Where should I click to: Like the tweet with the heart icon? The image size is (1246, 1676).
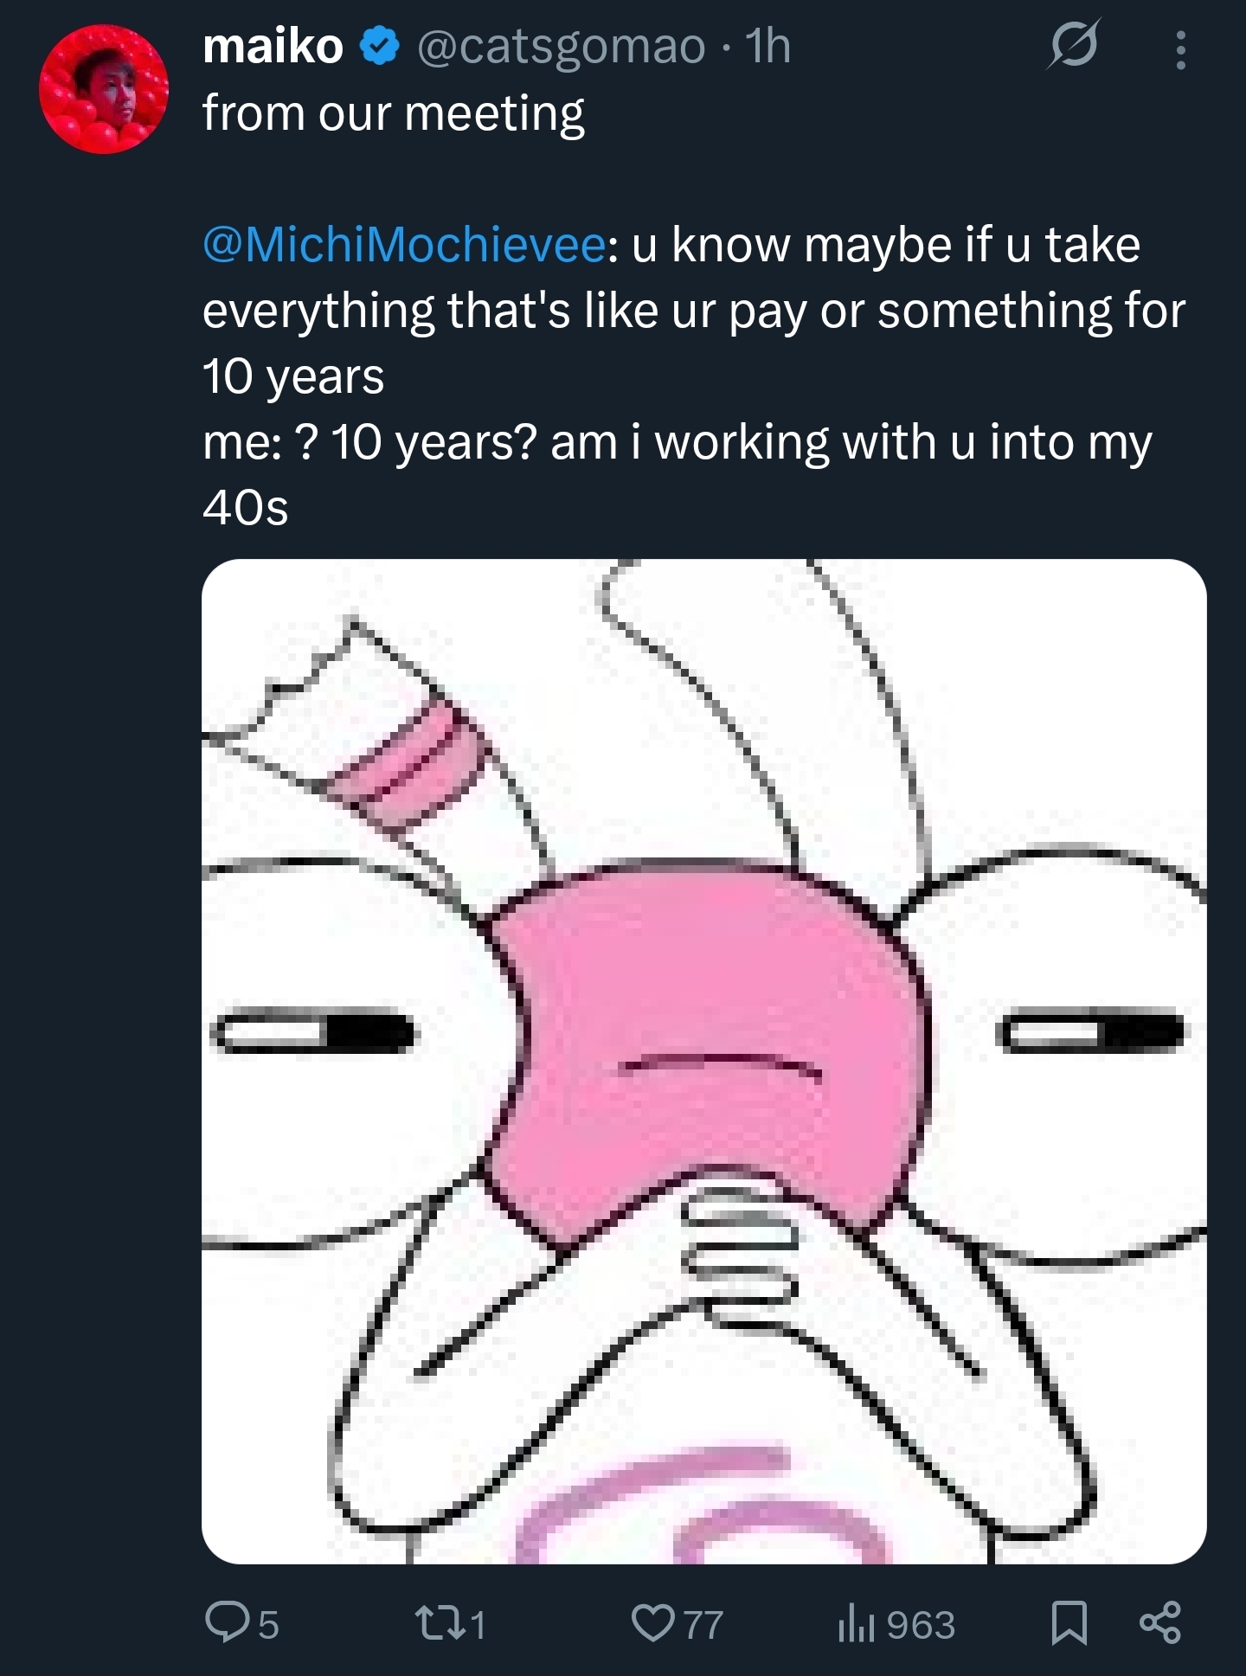655,1622
